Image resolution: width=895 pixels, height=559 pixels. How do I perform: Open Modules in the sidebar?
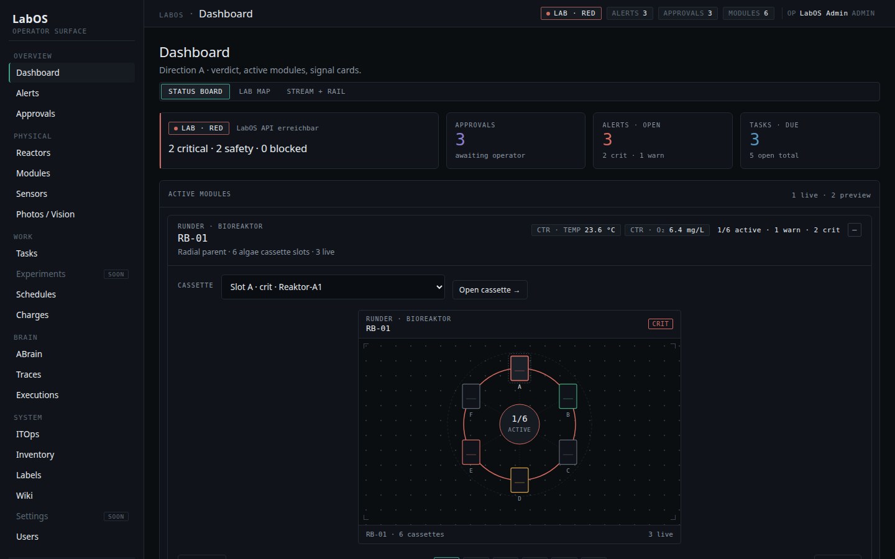click(x=72, y=173)
